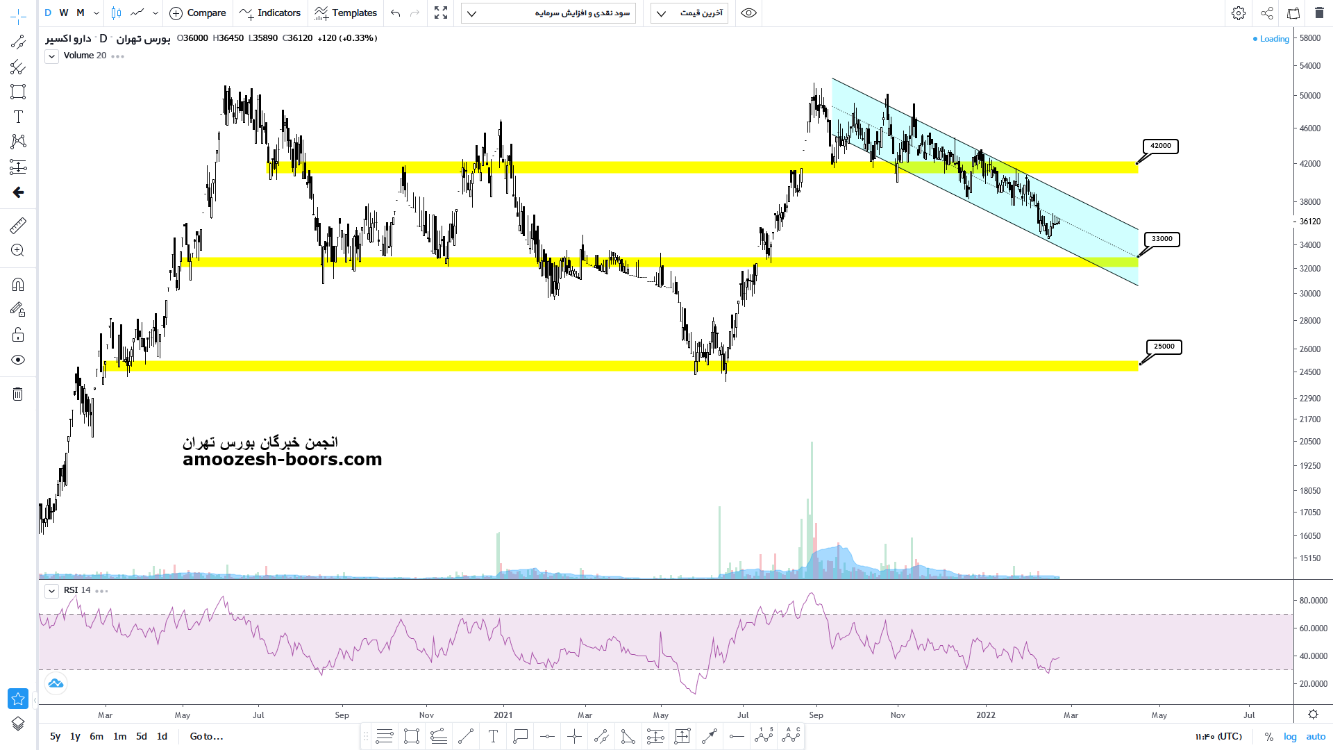Toggle auto scale option

[1316, 737]
